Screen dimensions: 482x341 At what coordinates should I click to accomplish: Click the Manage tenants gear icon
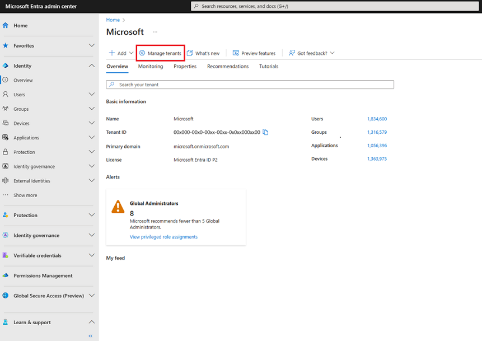point(142,53)
